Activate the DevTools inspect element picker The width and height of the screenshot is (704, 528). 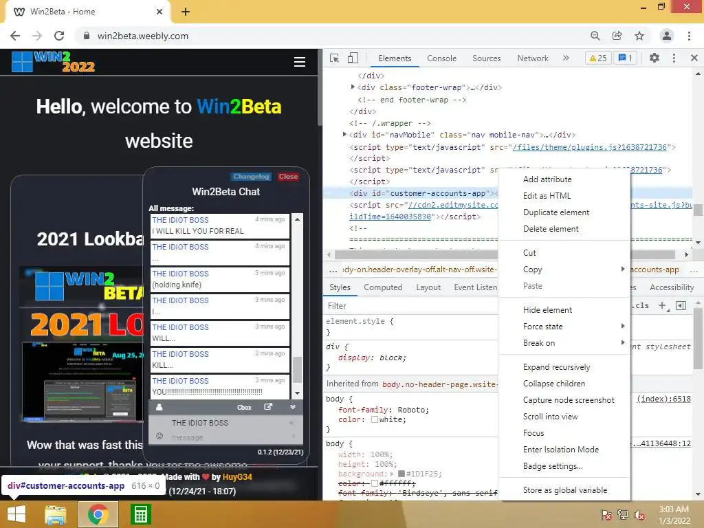click(x=335, y=58)
